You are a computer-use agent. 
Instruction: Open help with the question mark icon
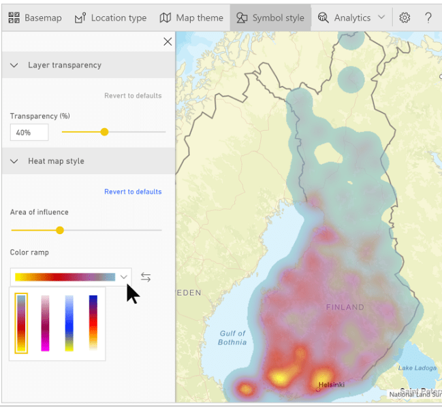428,18
